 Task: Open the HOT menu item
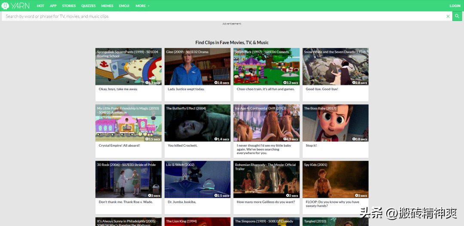click(40, 6)
